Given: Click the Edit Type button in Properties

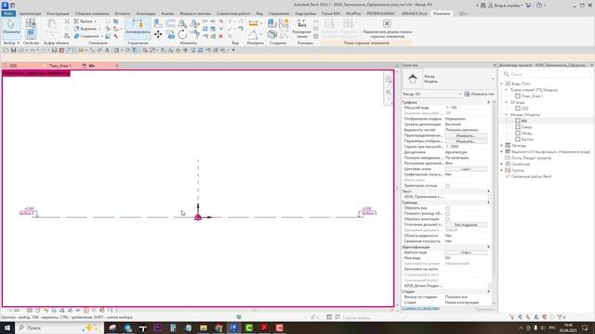Looking at the screenshot, I should point(480,94).
